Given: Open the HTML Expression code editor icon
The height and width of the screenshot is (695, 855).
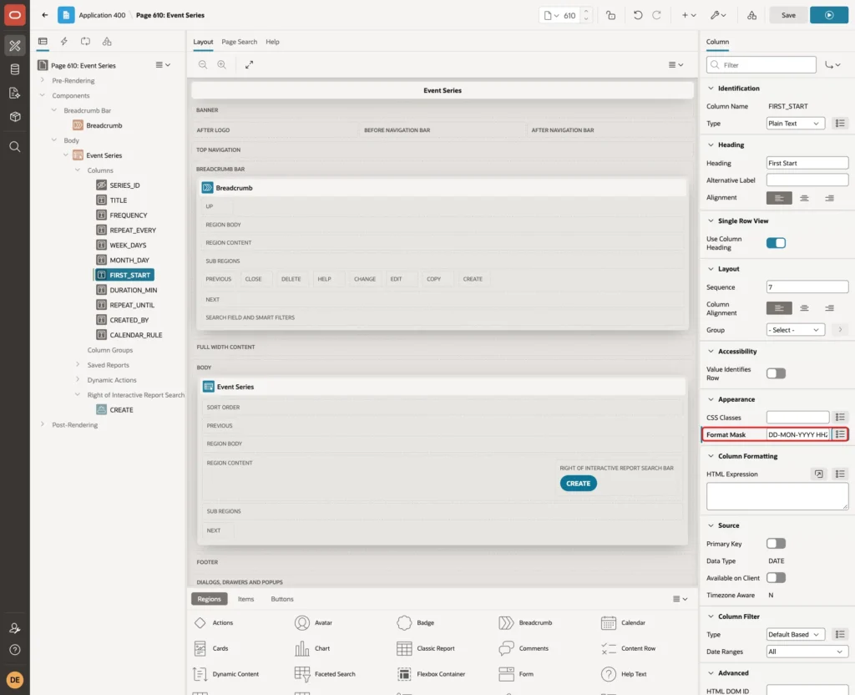Looking at the screenshot, I should click(x=818, y=474).
